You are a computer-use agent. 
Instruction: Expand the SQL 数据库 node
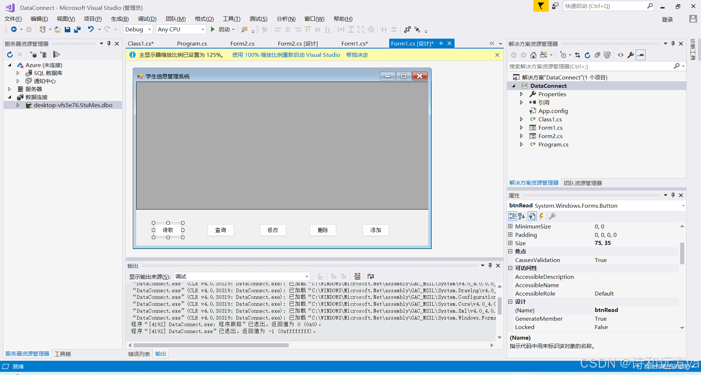(18, 73)
